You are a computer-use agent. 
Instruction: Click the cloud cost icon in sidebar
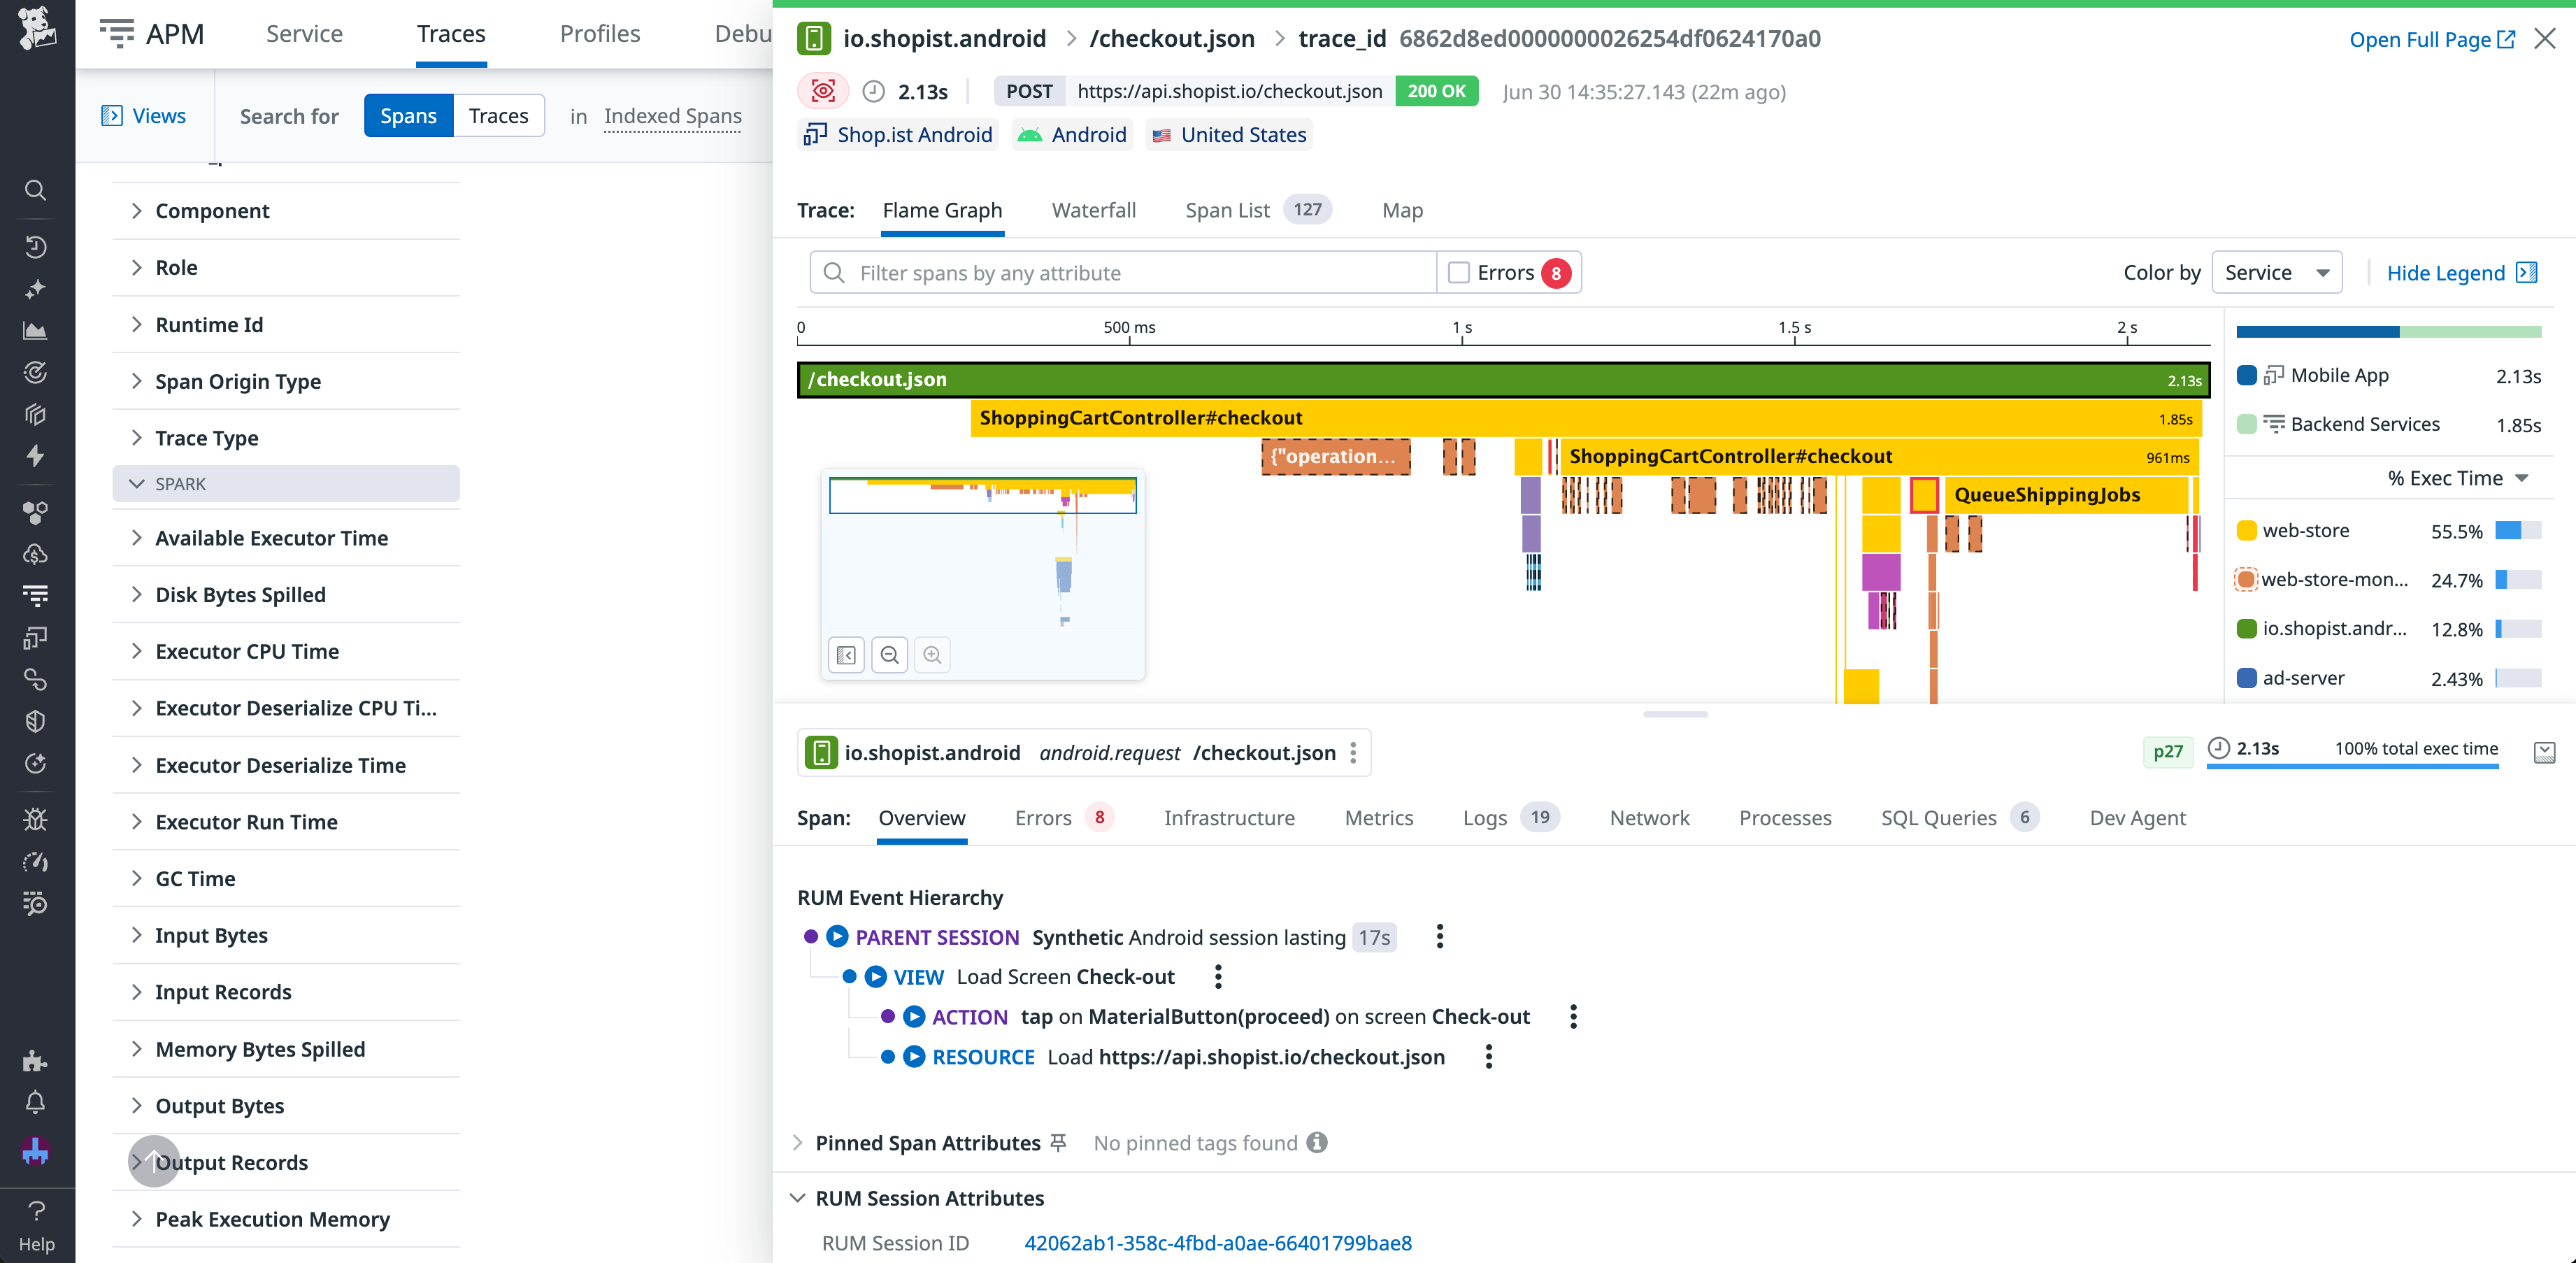36,554
